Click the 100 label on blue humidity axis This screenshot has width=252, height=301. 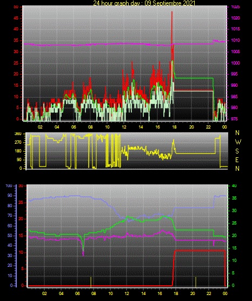[x=9, y=185]
